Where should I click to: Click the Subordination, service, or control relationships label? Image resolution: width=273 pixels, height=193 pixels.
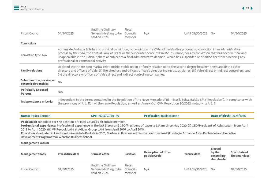click(x=38, y=82)
